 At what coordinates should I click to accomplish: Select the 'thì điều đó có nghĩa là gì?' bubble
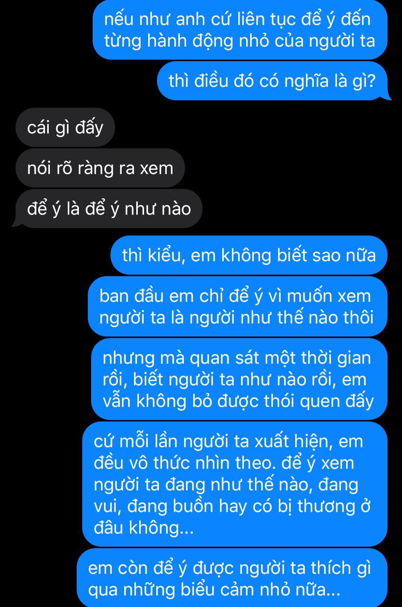[272, 81]
